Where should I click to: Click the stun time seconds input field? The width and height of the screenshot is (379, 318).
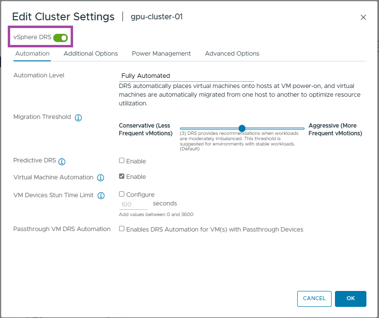click(133, 204)
